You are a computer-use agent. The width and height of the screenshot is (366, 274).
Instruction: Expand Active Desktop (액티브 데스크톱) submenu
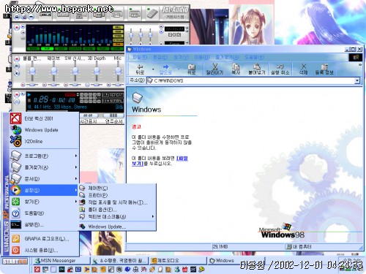[117, 216]
